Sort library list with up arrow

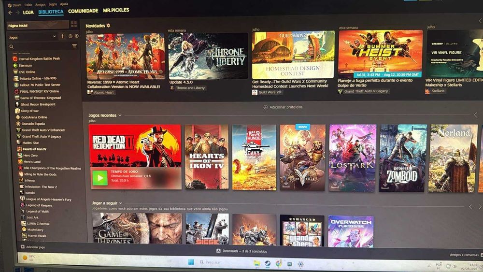click(62, 36)
